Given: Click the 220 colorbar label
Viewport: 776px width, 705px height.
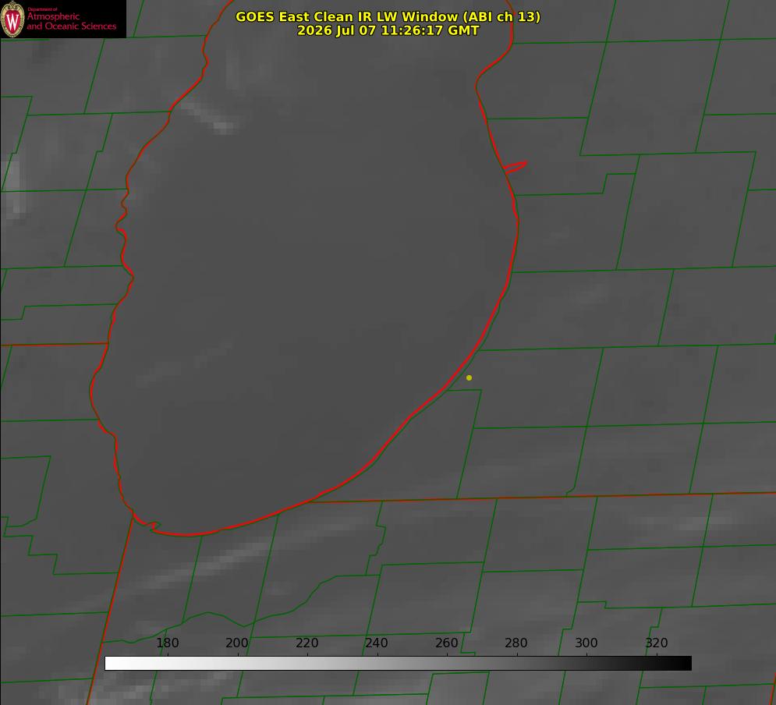Looking at the screenshot, I should click(x=307, y=643).
